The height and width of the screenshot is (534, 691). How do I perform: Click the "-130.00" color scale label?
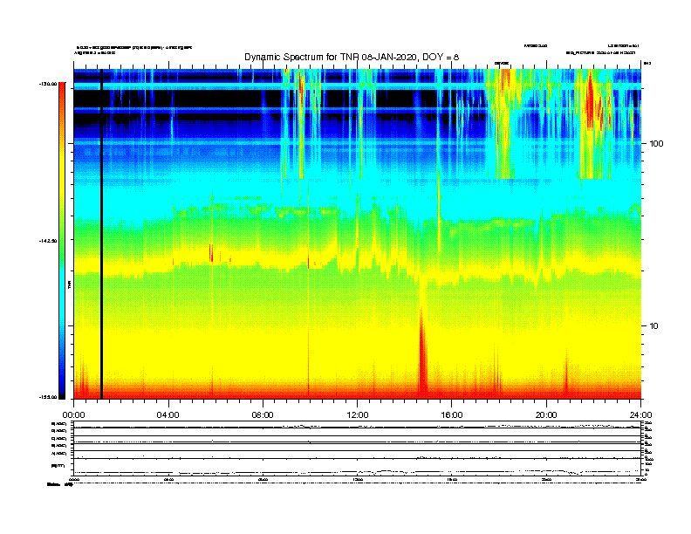(48, 84)
